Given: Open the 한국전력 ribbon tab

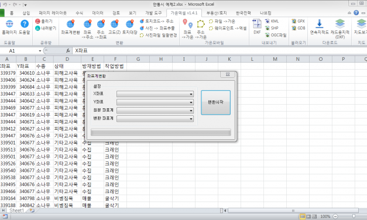Looking at the screenshot, I should [243, 13].
